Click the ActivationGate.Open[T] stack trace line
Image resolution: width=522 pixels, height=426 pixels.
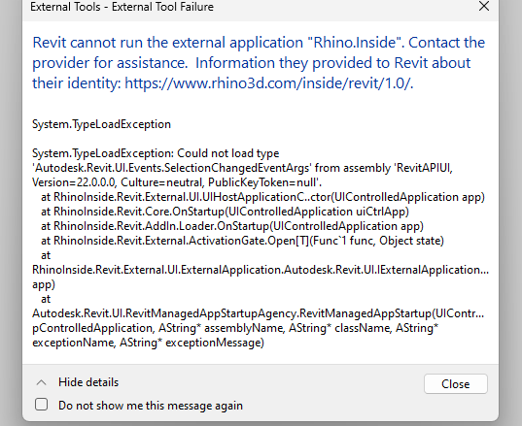pos(242,241)
